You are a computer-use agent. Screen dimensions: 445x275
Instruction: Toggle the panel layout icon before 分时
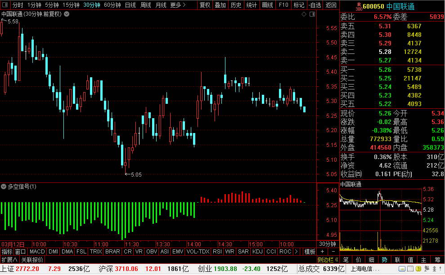(x=4, y=5)
